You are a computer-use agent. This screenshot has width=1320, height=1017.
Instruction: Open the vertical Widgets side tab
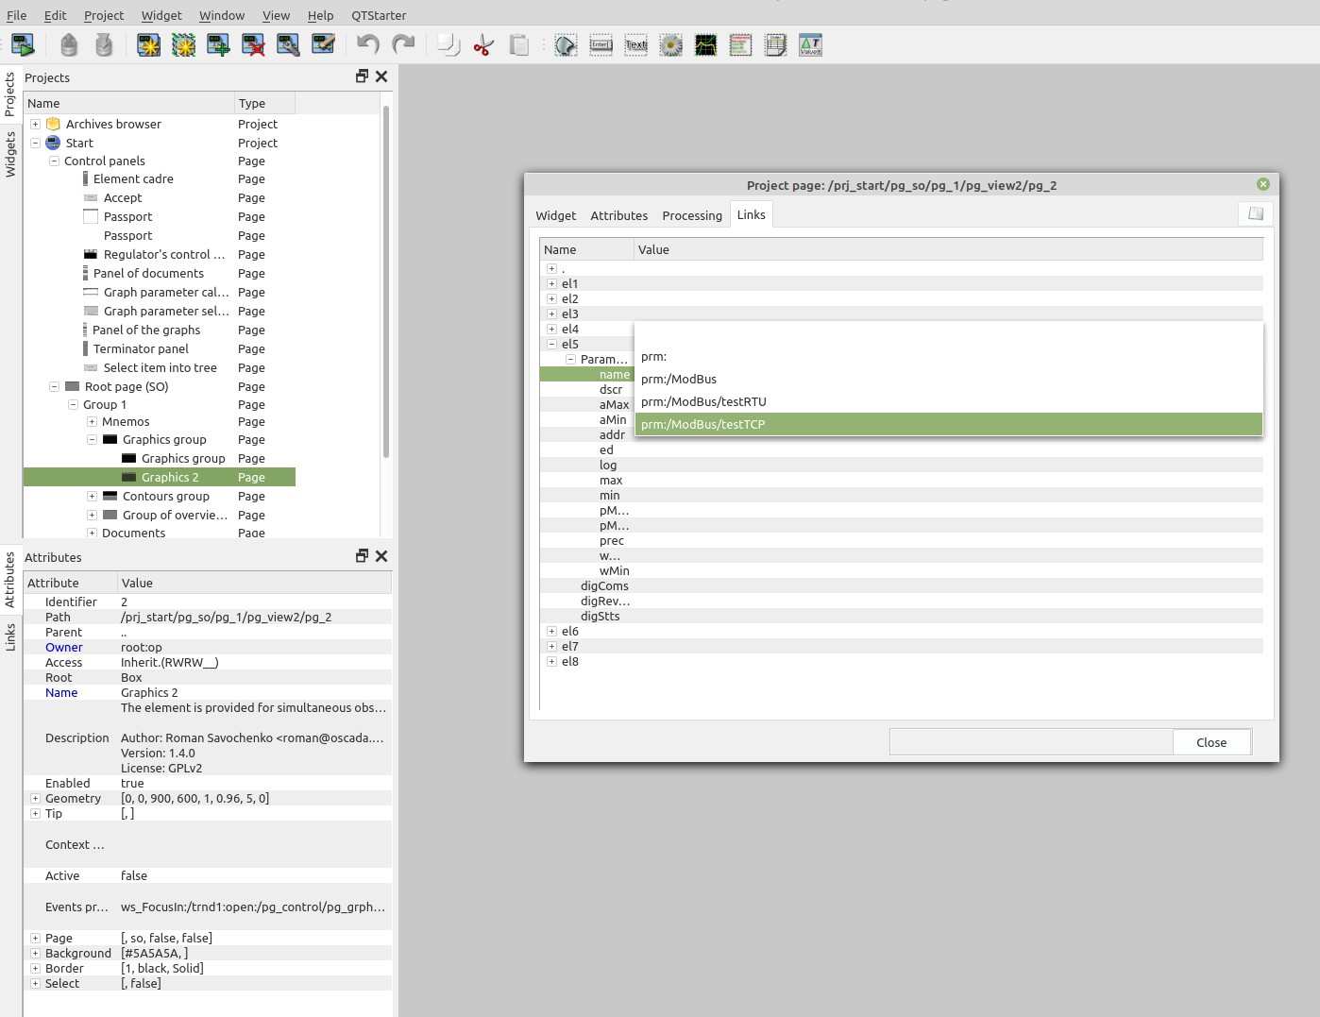10,154
